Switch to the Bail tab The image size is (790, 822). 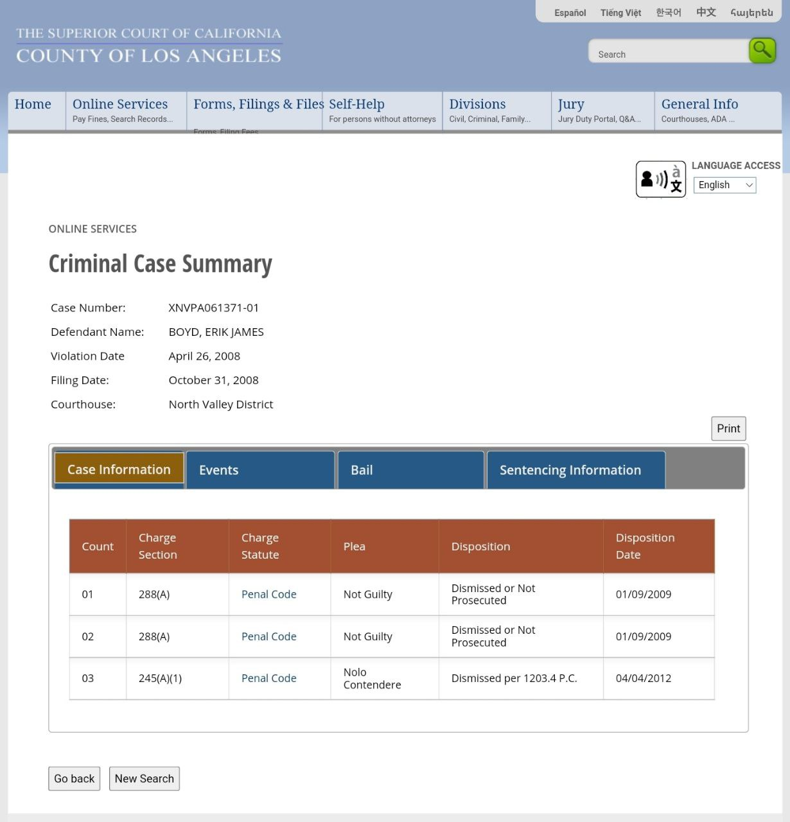tap(411, 470)
